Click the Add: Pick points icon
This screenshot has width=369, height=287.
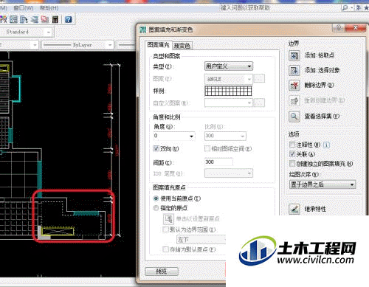[x=294, y=55]
